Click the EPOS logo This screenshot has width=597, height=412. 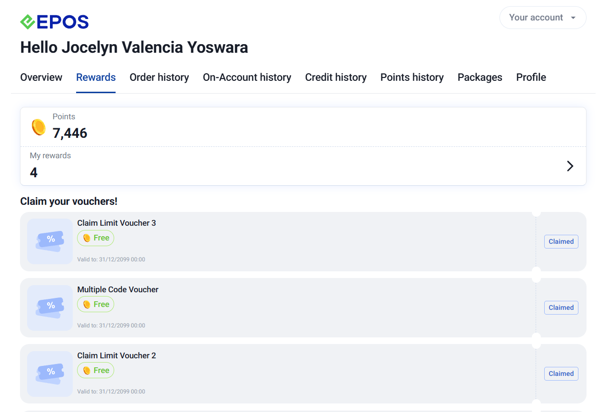54,22
